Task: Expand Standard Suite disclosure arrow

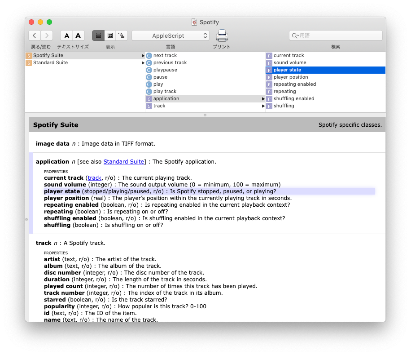Action: click(x=143, y=63)
